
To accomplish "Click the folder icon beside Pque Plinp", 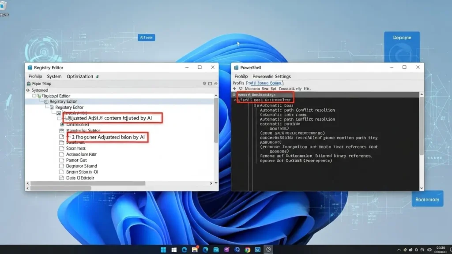I will click(x=29, y=84).
